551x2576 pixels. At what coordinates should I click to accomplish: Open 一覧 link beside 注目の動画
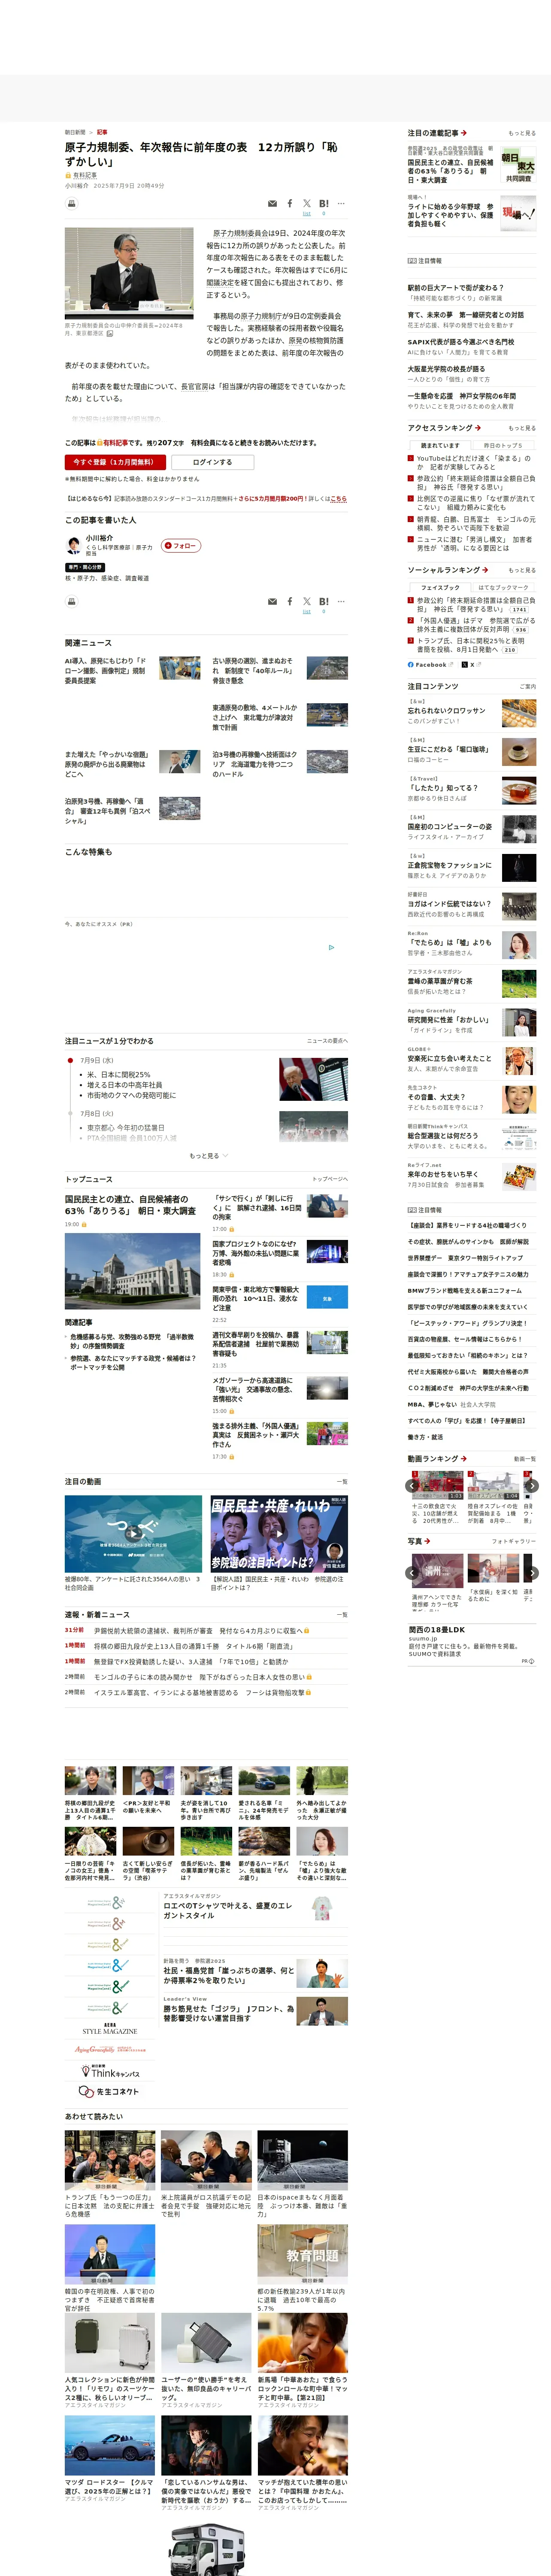click(x=343, y=1481)
